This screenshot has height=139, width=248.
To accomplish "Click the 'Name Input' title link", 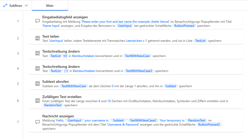I will tap(51, 26).
